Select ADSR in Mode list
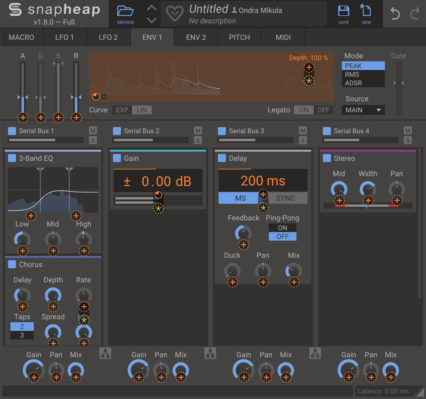This screenshot has height=399, width=426. point(363,83)
